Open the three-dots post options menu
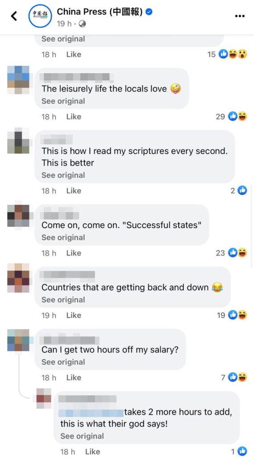254x458 pixels. pyautogui.click(x=240, y=16)
